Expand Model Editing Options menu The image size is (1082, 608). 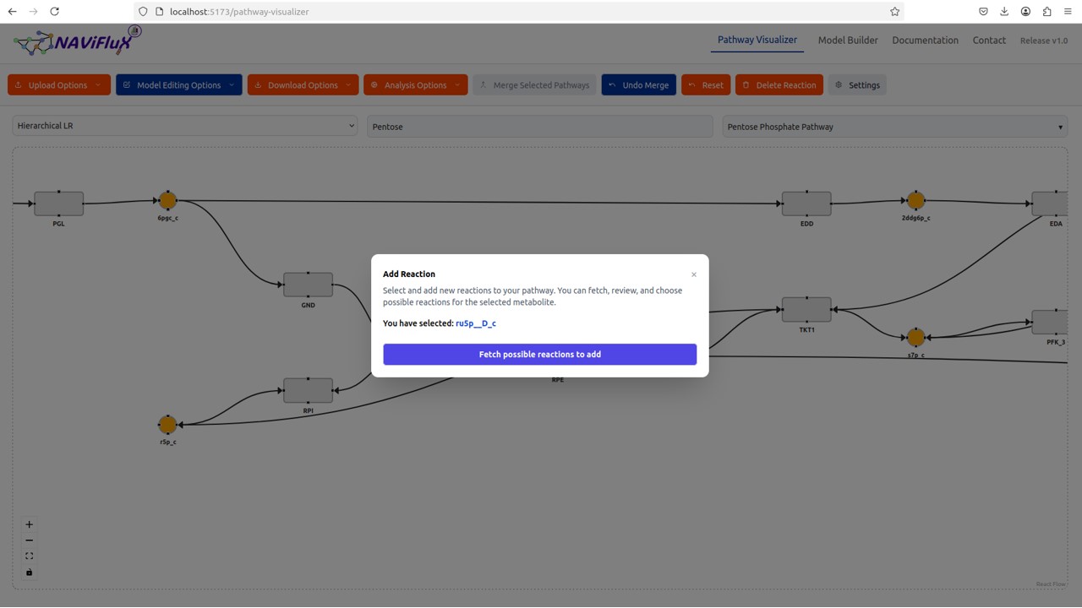coord(178,85)
